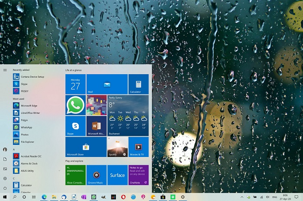Jump to letter C index header
The image size is (303, 201).
pos(14,178)
